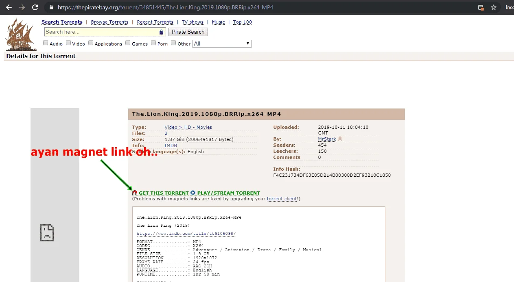Click the padlock site info icon

(x=51, y=7)
